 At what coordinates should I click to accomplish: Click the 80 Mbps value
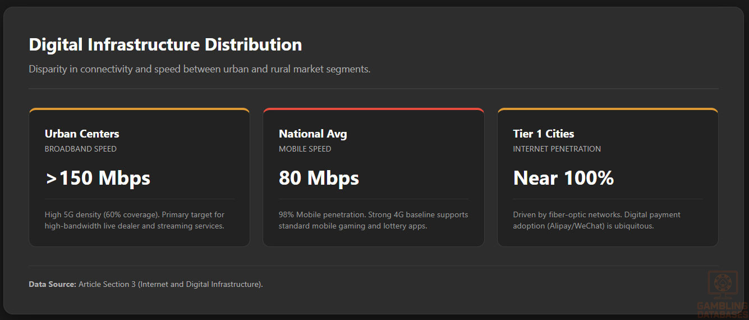click(x=319, y=178)
